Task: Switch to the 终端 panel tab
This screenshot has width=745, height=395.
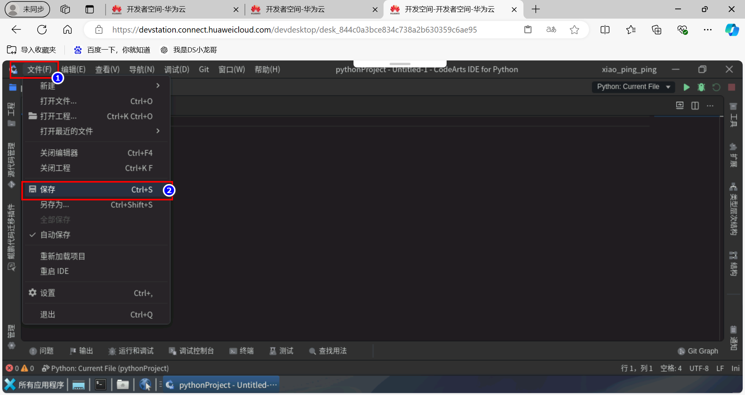Action: (244, 351)
